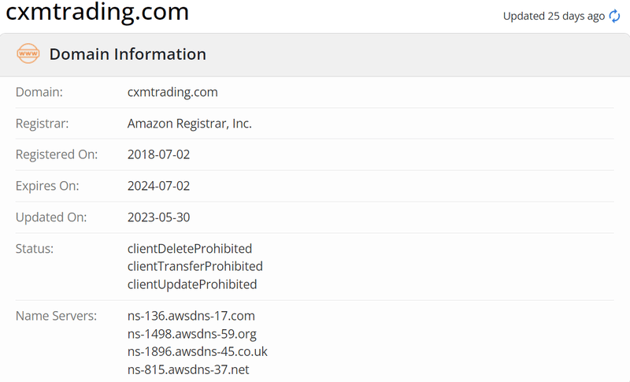Click the orange www globe icon
This screenshot has height=382, width=630.
coord(28,54)
